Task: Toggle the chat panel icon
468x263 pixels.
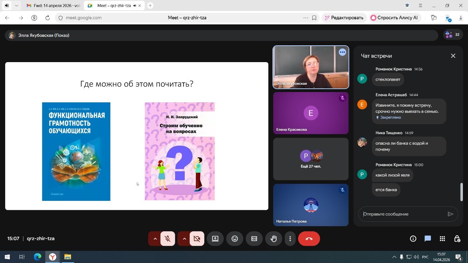Action: (x=427, y=239)
